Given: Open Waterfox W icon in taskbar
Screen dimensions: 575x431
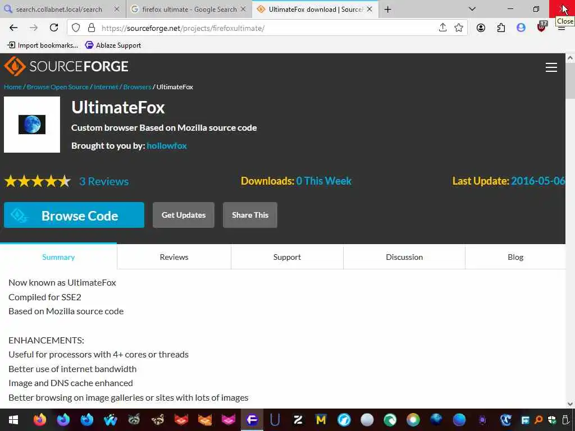Looking at the screenshot, I should (111, 420).
